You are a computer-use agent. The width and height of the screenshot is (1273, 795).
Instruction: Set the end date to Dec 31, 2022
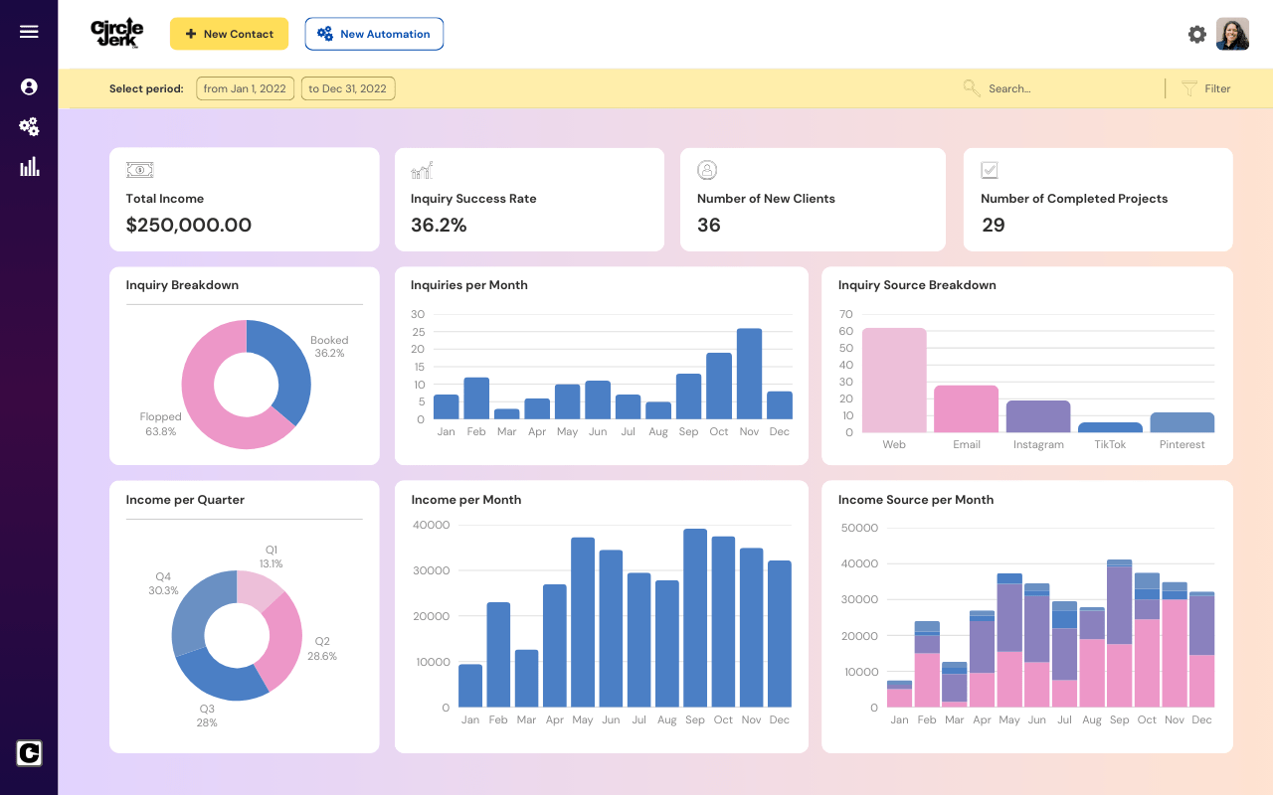tap(348, 88)
